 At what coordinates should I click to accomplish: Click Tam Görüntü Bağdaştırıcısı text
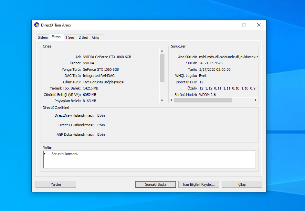click(x=103, y=82)
